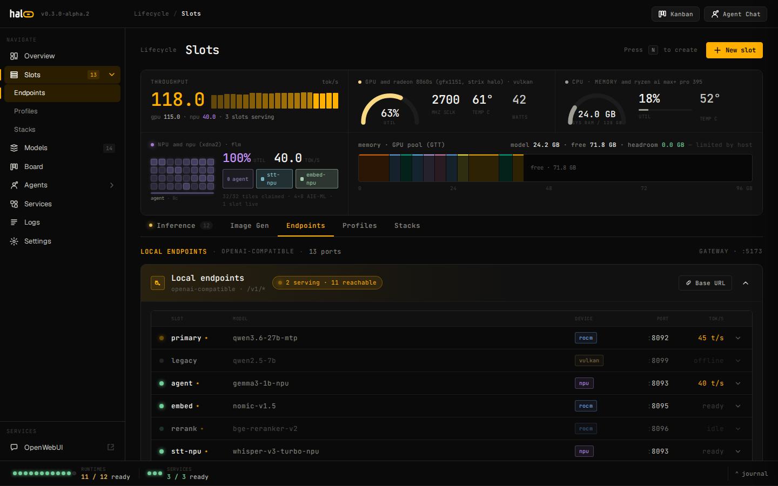The height and width of the screenshot is (486, 778).
Task: Open OpenWebUI external link icon
Action: click(x=111, y=447)
